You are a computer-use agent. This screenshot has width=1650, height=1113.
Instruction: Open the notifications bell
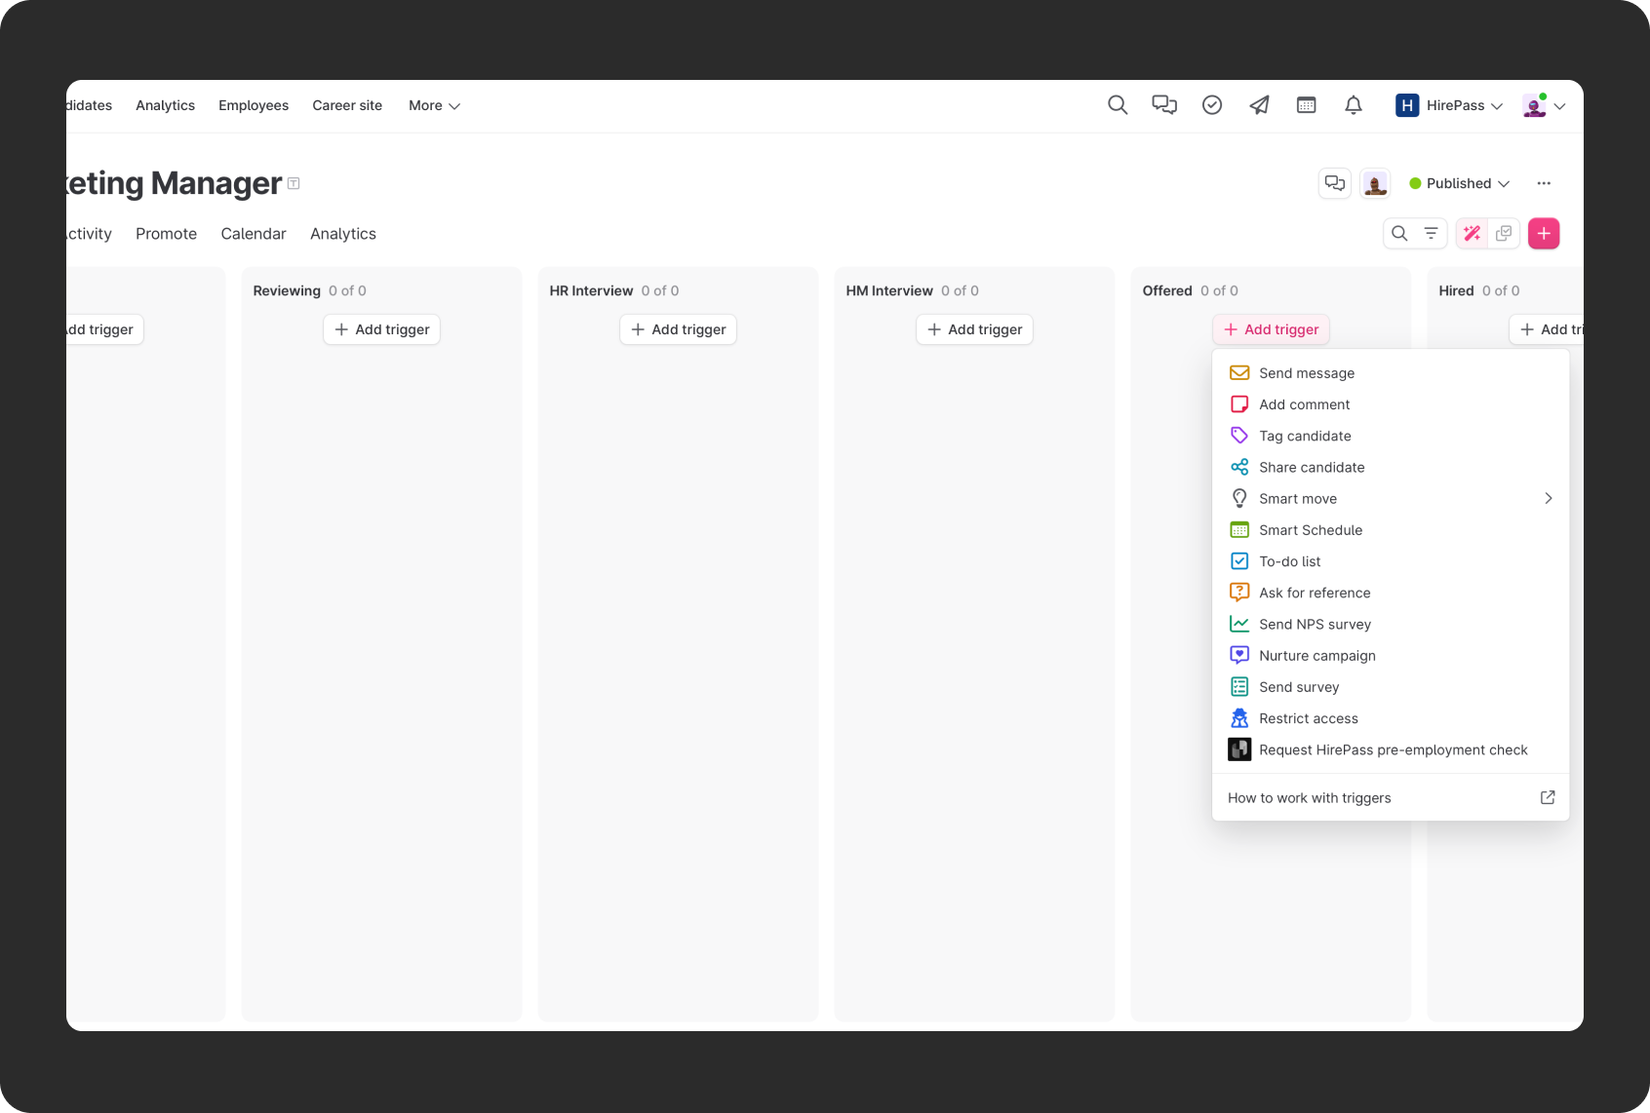[x=1354, y=105]
